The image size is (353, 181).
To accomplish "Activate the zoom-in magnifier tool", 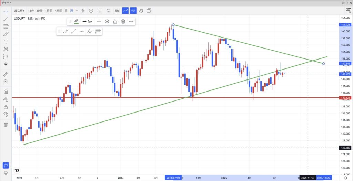I will [6, 82].
